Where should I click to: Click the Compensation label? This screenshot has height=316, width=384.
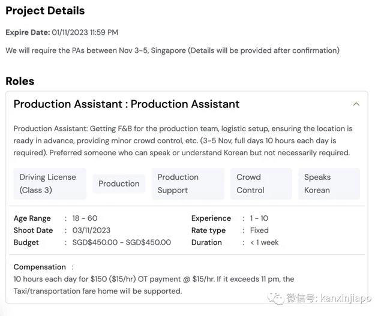tap(40, 267)
